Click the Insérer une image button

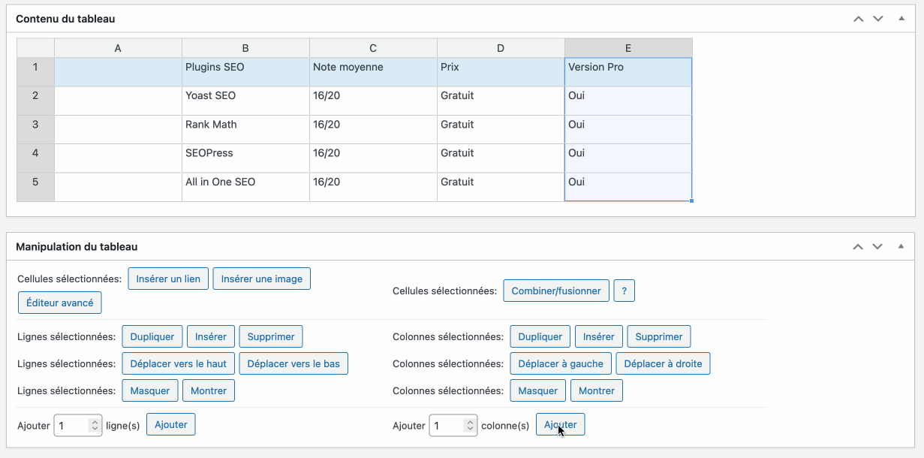pyautogui.click(x=262, y=279)
